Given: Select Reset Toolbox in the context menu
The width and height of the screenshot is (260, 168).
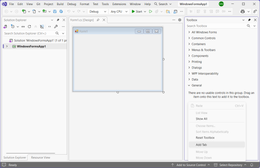Looking at the screenshot, I should tap(217, 138).
